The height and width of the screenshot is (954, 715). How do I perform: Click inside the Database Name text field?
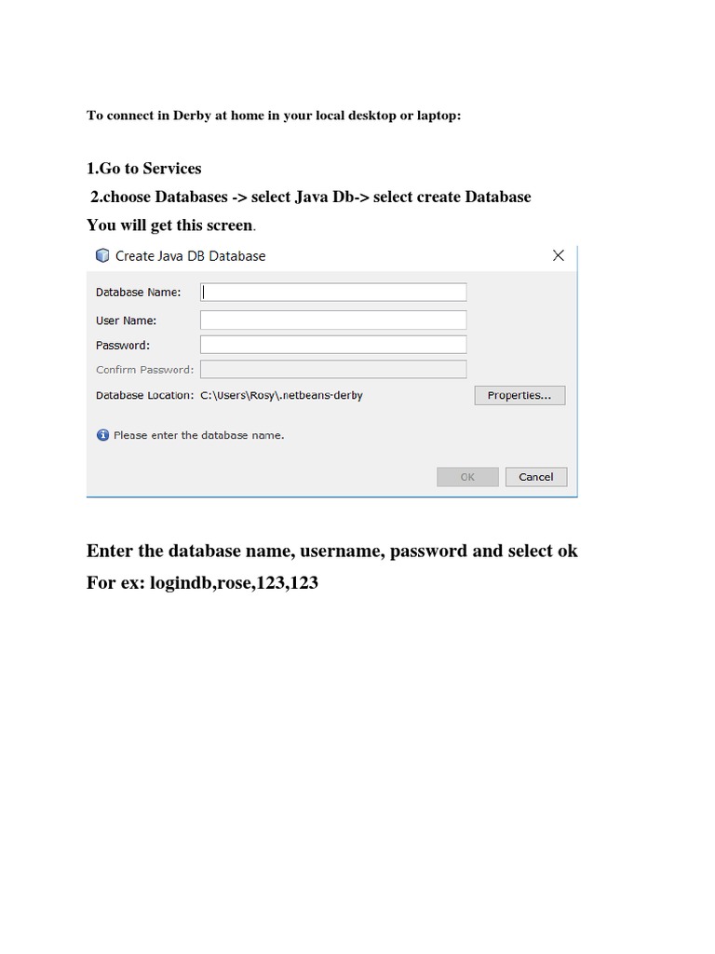333,292
